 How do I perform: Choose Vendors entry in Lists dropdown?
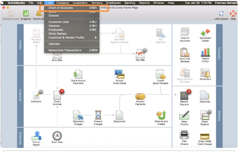coord(72,26)
